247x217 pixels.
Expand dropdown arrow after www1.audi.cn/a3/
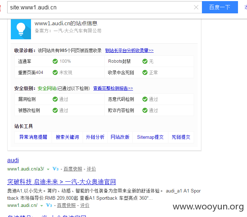[48, 169]
